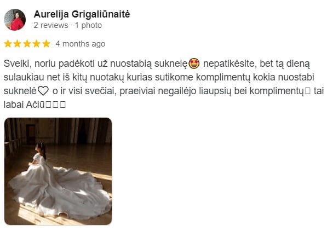Click the word 'labai' on the last line

point(14,105)
